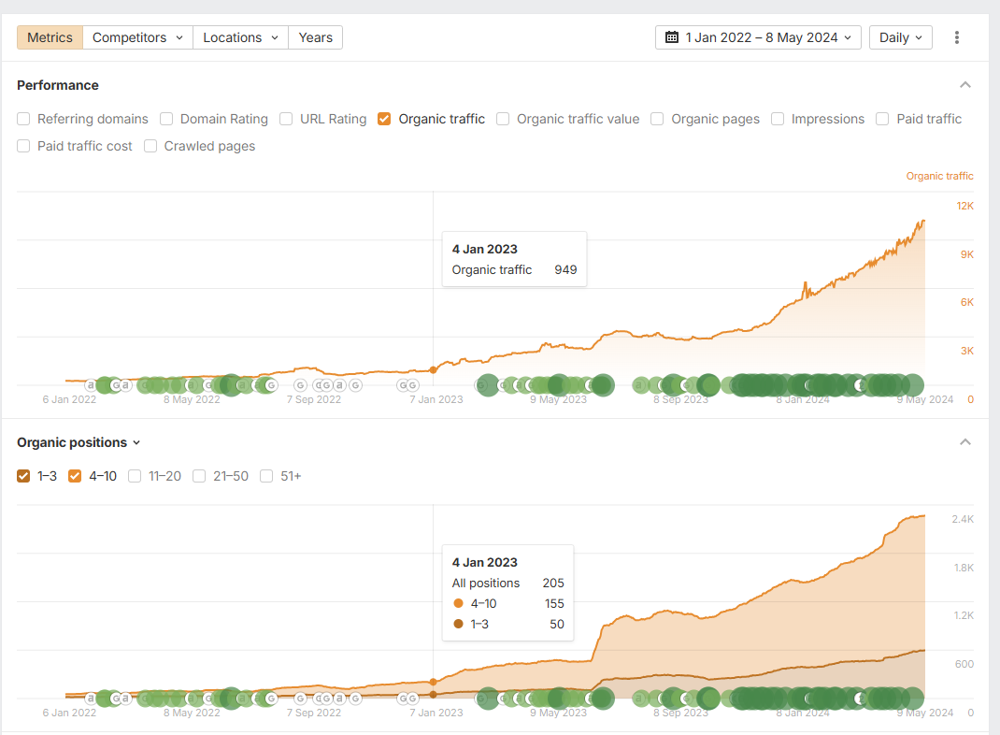Screen dimensions: 1000x735
Task: Click the orange Organic traffic axis label
Action: [939, 176]
